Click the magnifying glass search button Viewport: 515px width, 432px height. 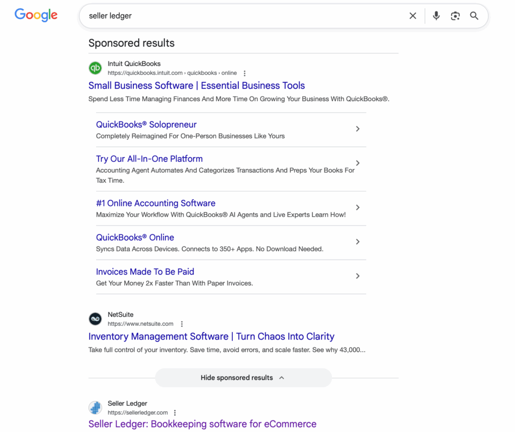point(474,16)
